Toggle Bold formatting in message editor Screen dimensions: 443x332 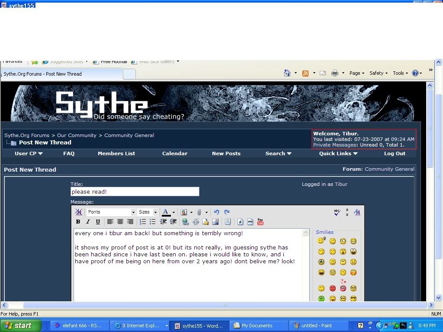tap(78, 222)
